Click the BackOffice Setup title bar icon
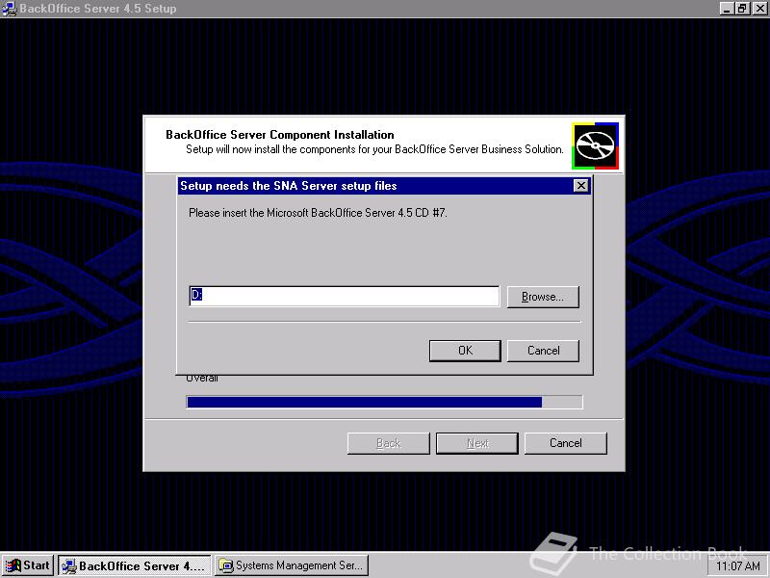Image resolution: width=770 pixels, height=578 pixels. [x=9, y=9]
